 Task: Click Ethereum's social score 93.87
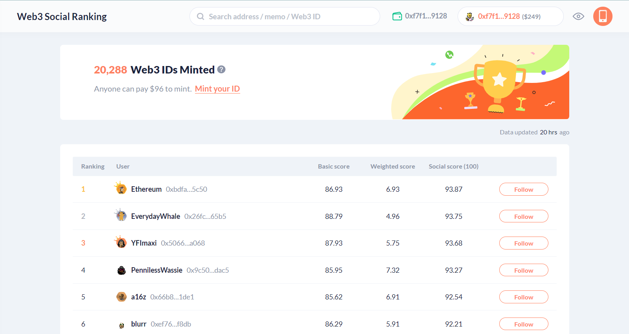pos(454,189)
